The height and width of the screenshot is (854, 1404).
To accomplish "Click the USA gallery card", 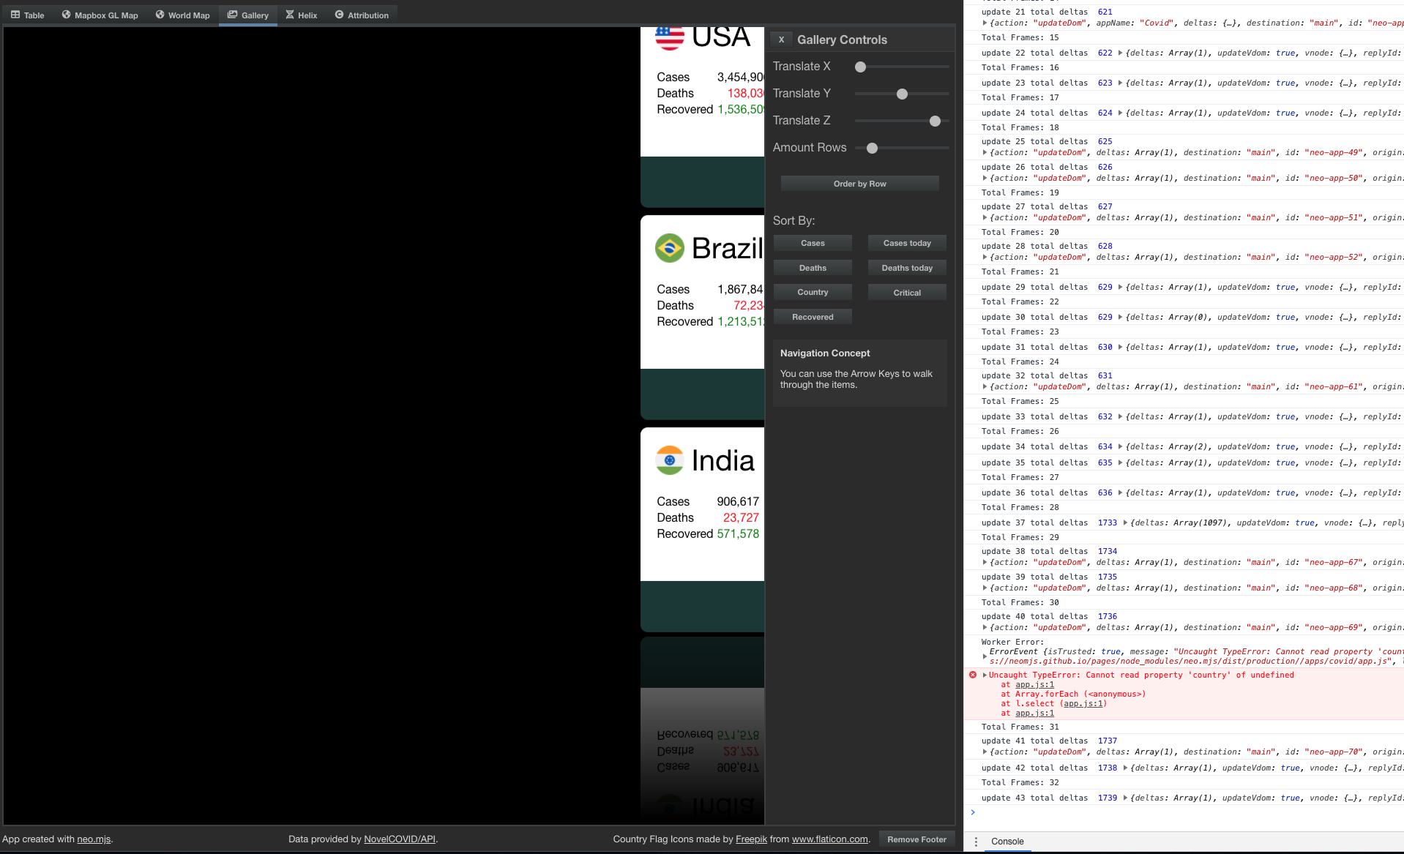I will click(x=702, y=117).
